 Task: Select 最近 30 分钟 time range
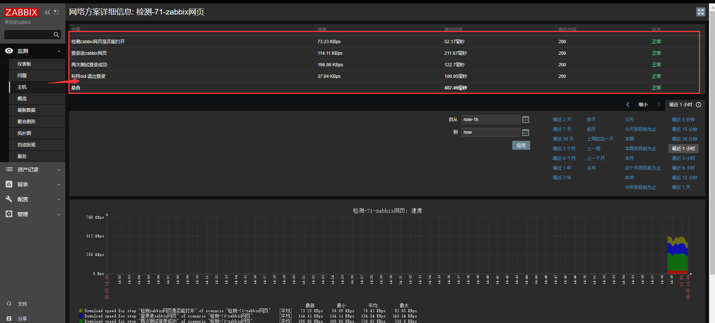684,139
